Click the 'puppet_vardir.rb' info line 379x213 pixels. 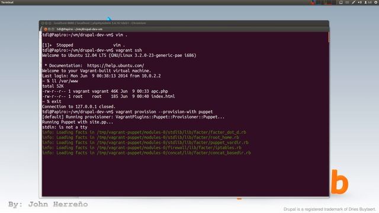[x=145, y=143]
